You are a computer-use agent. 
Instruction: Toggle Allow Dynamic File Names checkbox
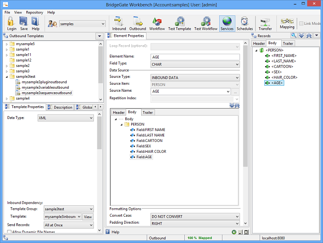click(x=9, y=232)
